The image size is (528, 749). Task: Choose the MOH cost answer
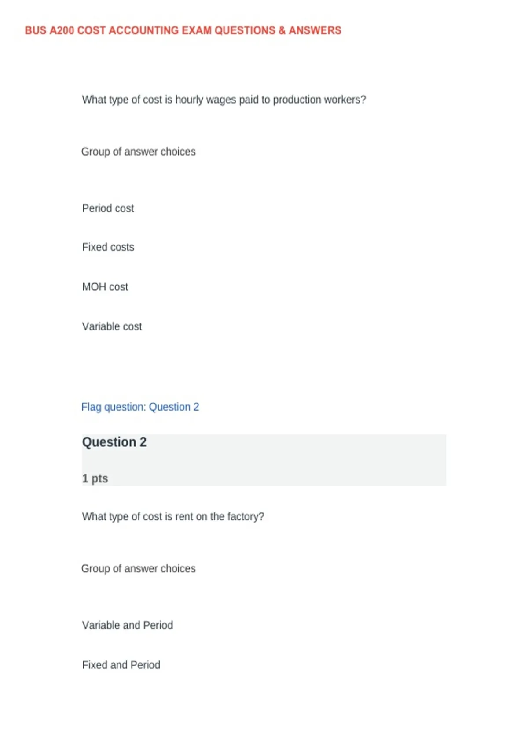click(105, 287)
